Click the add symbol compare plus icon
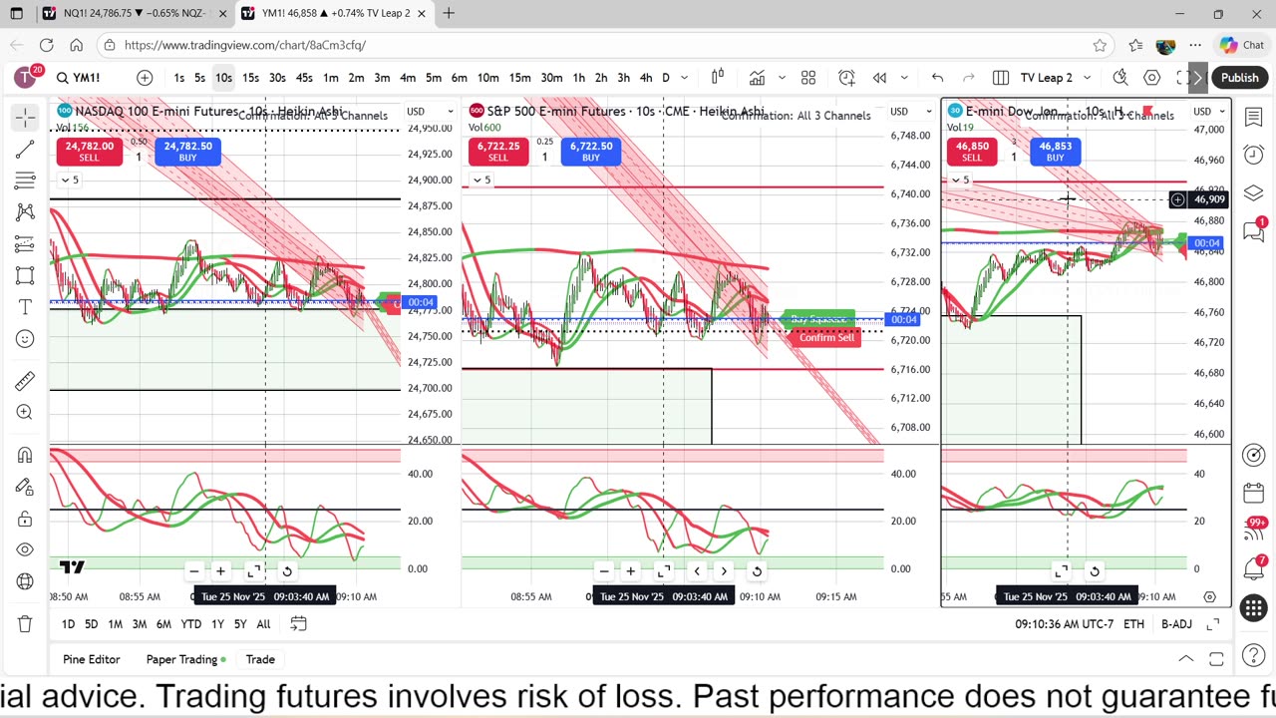 tap(145, 78)
